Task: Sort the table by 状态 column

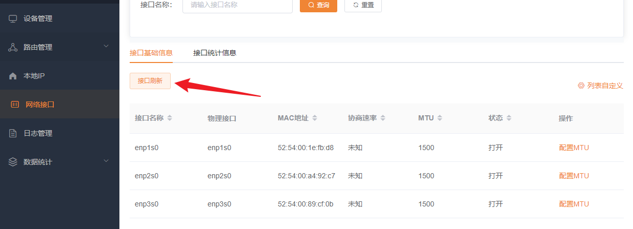Action: [x=509, y=118]
